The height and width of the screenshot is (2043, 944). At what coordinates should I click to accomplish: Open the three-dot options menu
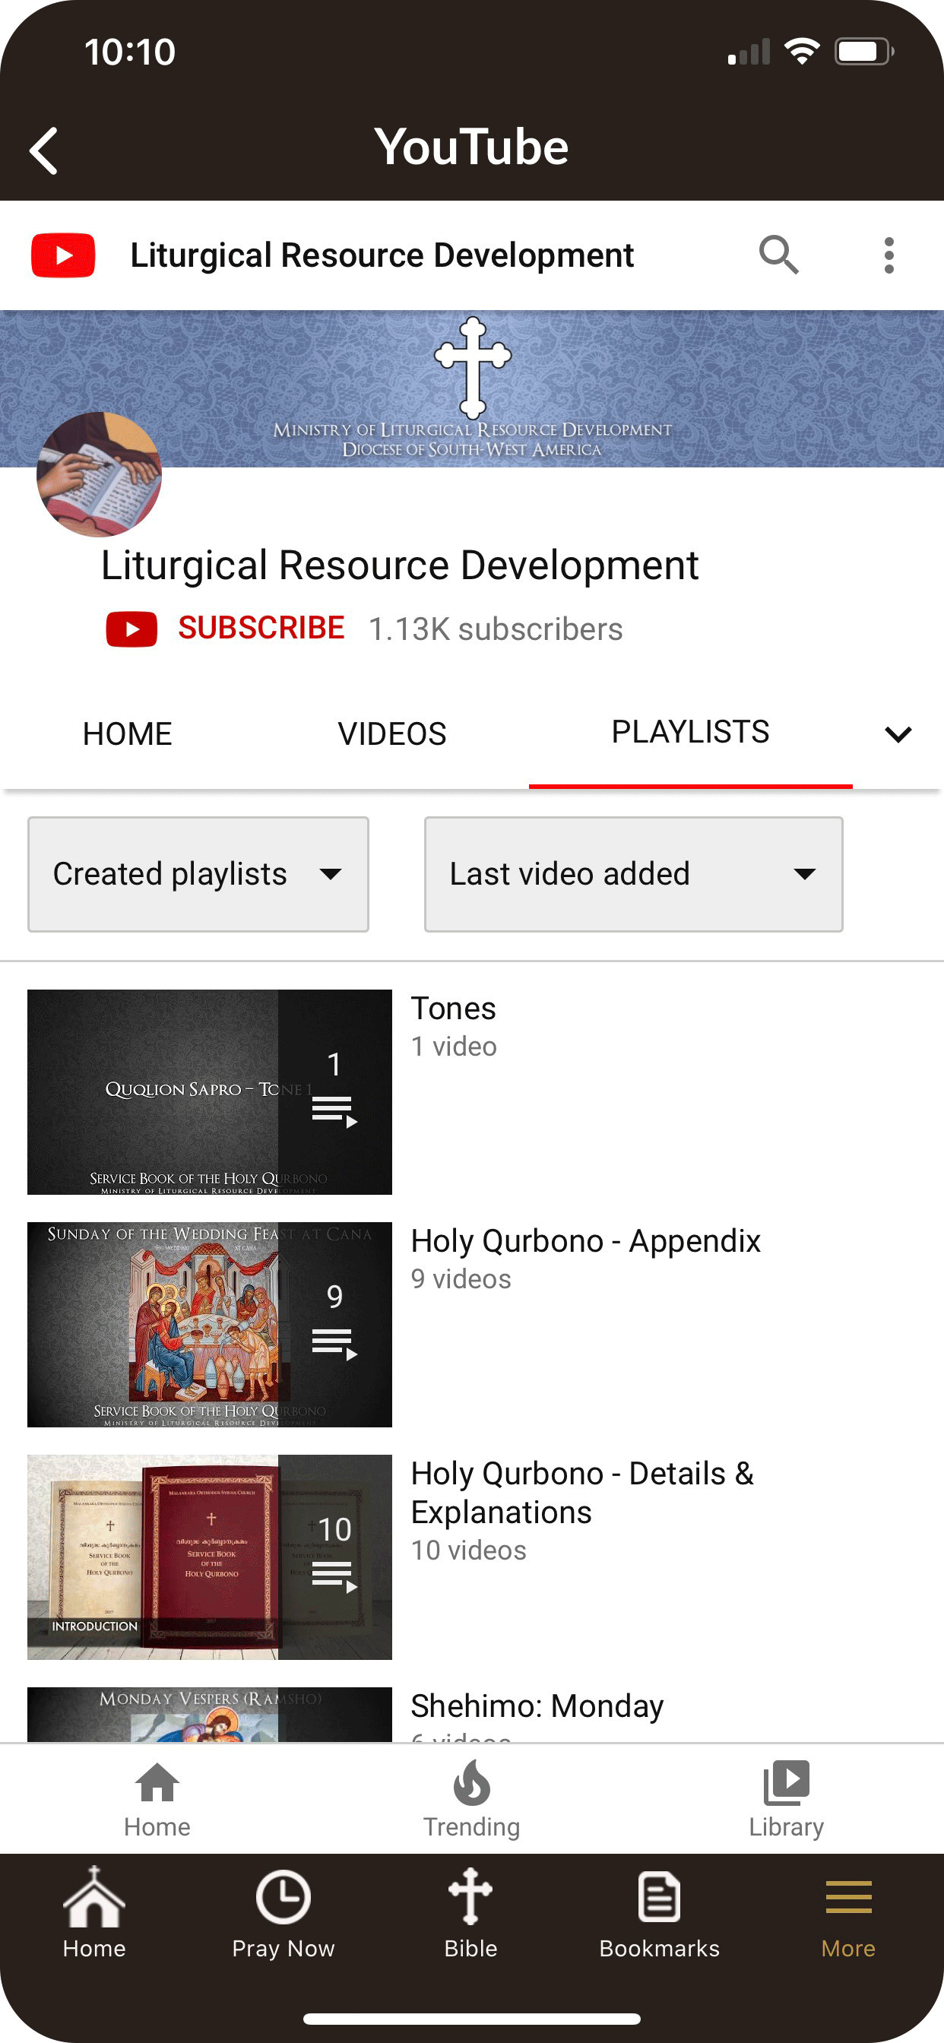click(x=889, y=255)
